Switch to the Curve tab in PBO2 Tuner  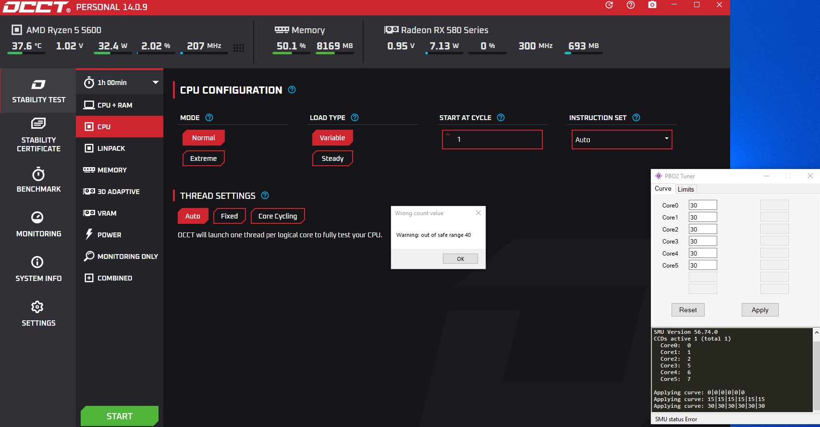(x=663, y=189)
